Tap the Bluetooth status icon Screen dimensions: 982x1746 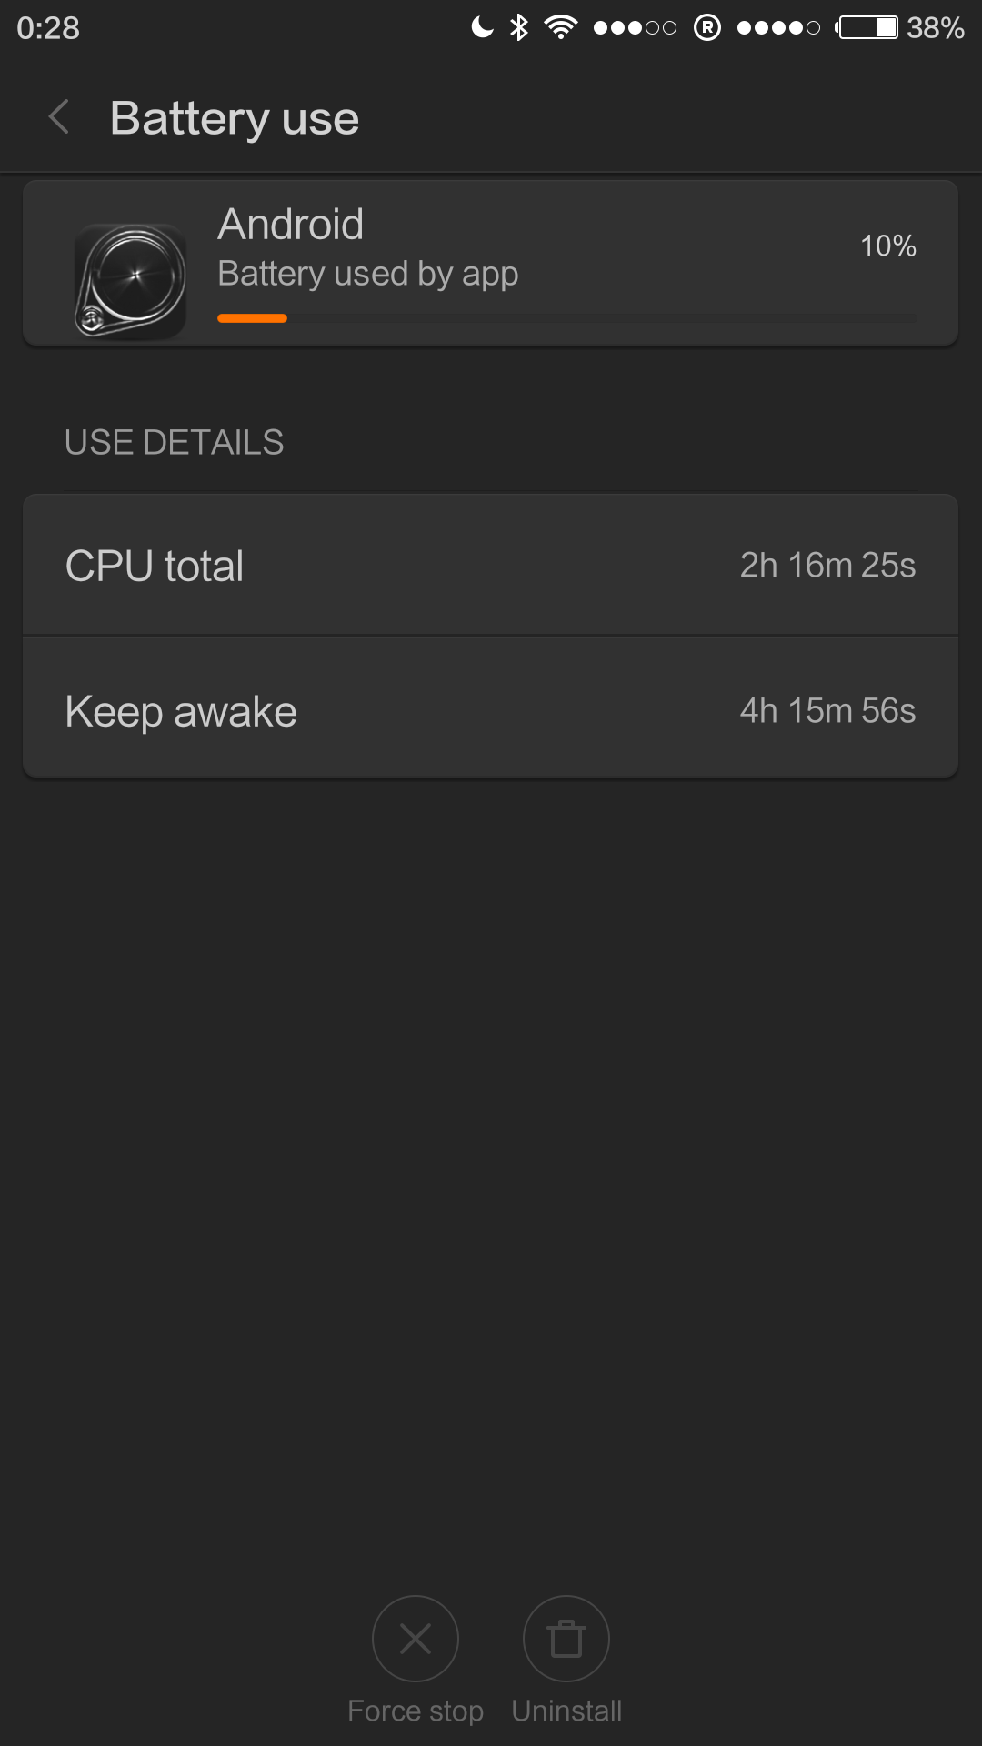tap(519, 27)
